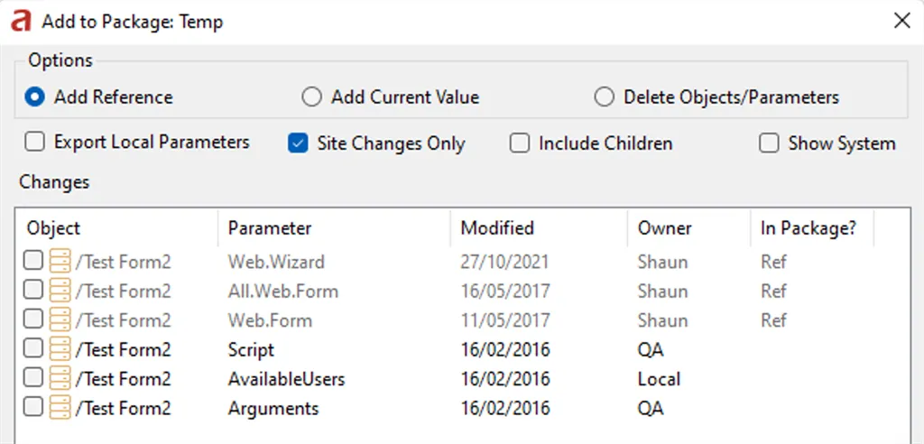Check the Arguments row checkbox
The width and height of the screenshot is (924, 444).
(x=33, y=407)
